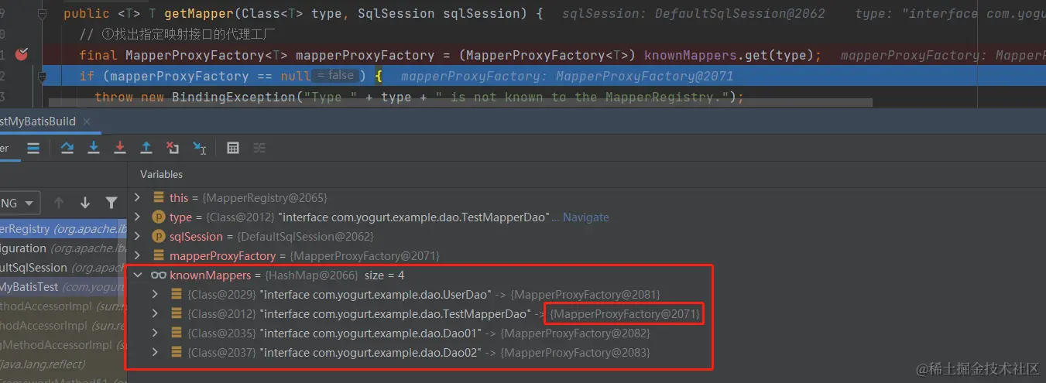The image size is (1046, 383).
Task: Click the red Force Step Into icon
Action: [120, 148]
